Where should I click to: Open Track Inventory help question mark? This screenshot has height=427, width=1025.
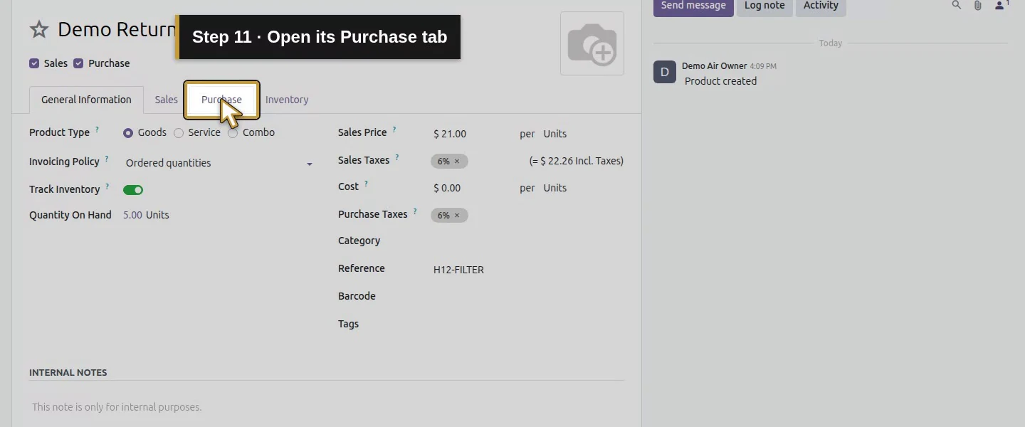point(107,187)
